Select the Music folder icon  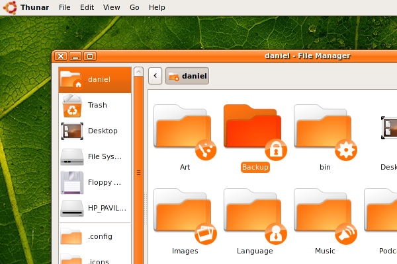(325, 216)
